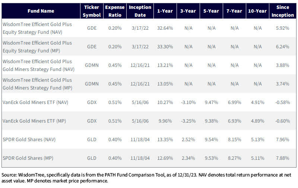
Task: Click the 5-Year column header
Action: click(211, 11)
